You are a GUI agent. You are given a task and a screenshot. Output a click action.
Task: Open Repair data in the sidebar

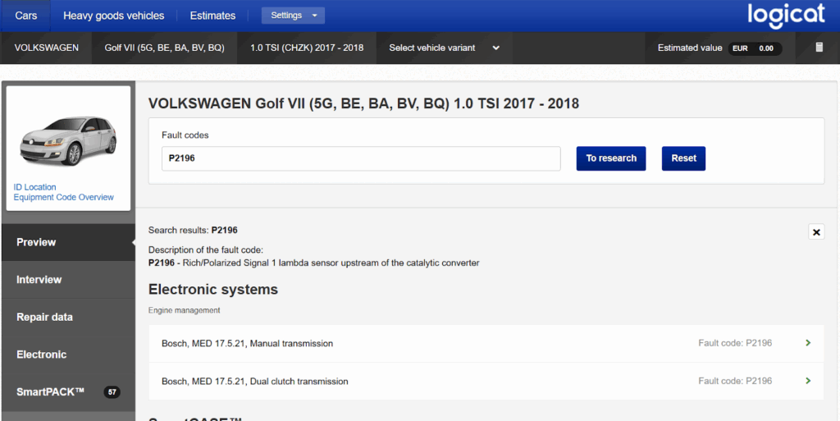coord(44,317)
